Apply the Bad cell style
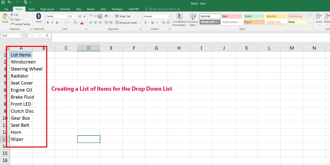 point(232,16)
